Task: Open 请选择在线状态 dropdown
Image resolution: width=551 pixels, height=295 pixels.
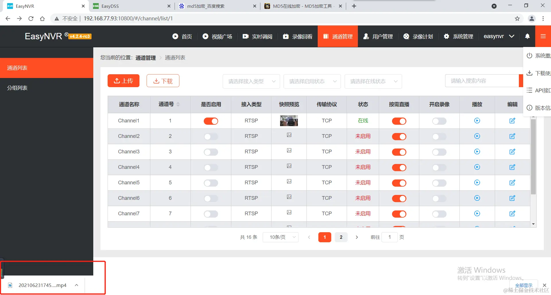Action: click(373, 81)
